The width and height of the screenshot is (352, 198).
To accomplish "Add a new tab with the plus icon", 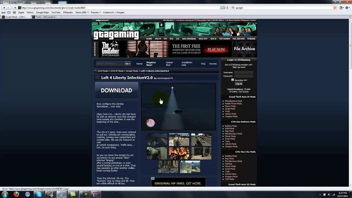I will pyautogui.click(x=350, y=17).
